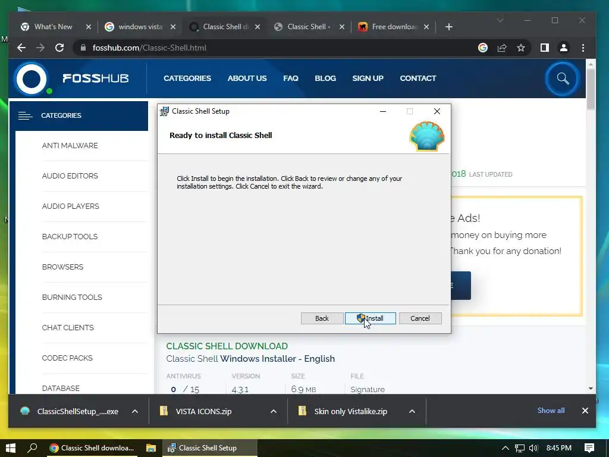
Task: Open ABOUT US in FossHub navigation
Action: point(247,78)
